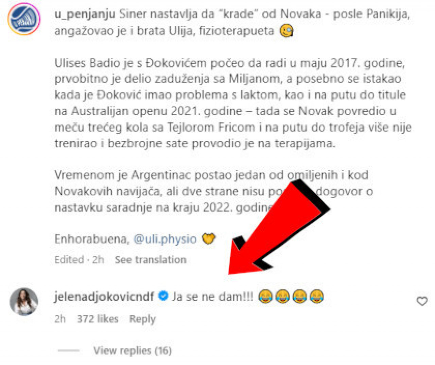Open jelenadjokovicndf's profile avatar

24,302
